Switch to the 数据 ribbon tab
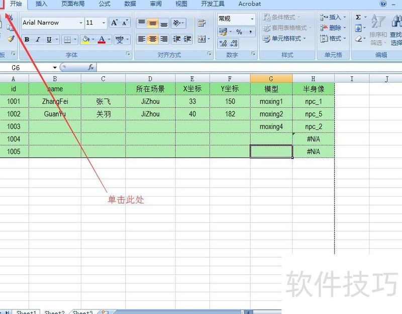 point(129,4)
